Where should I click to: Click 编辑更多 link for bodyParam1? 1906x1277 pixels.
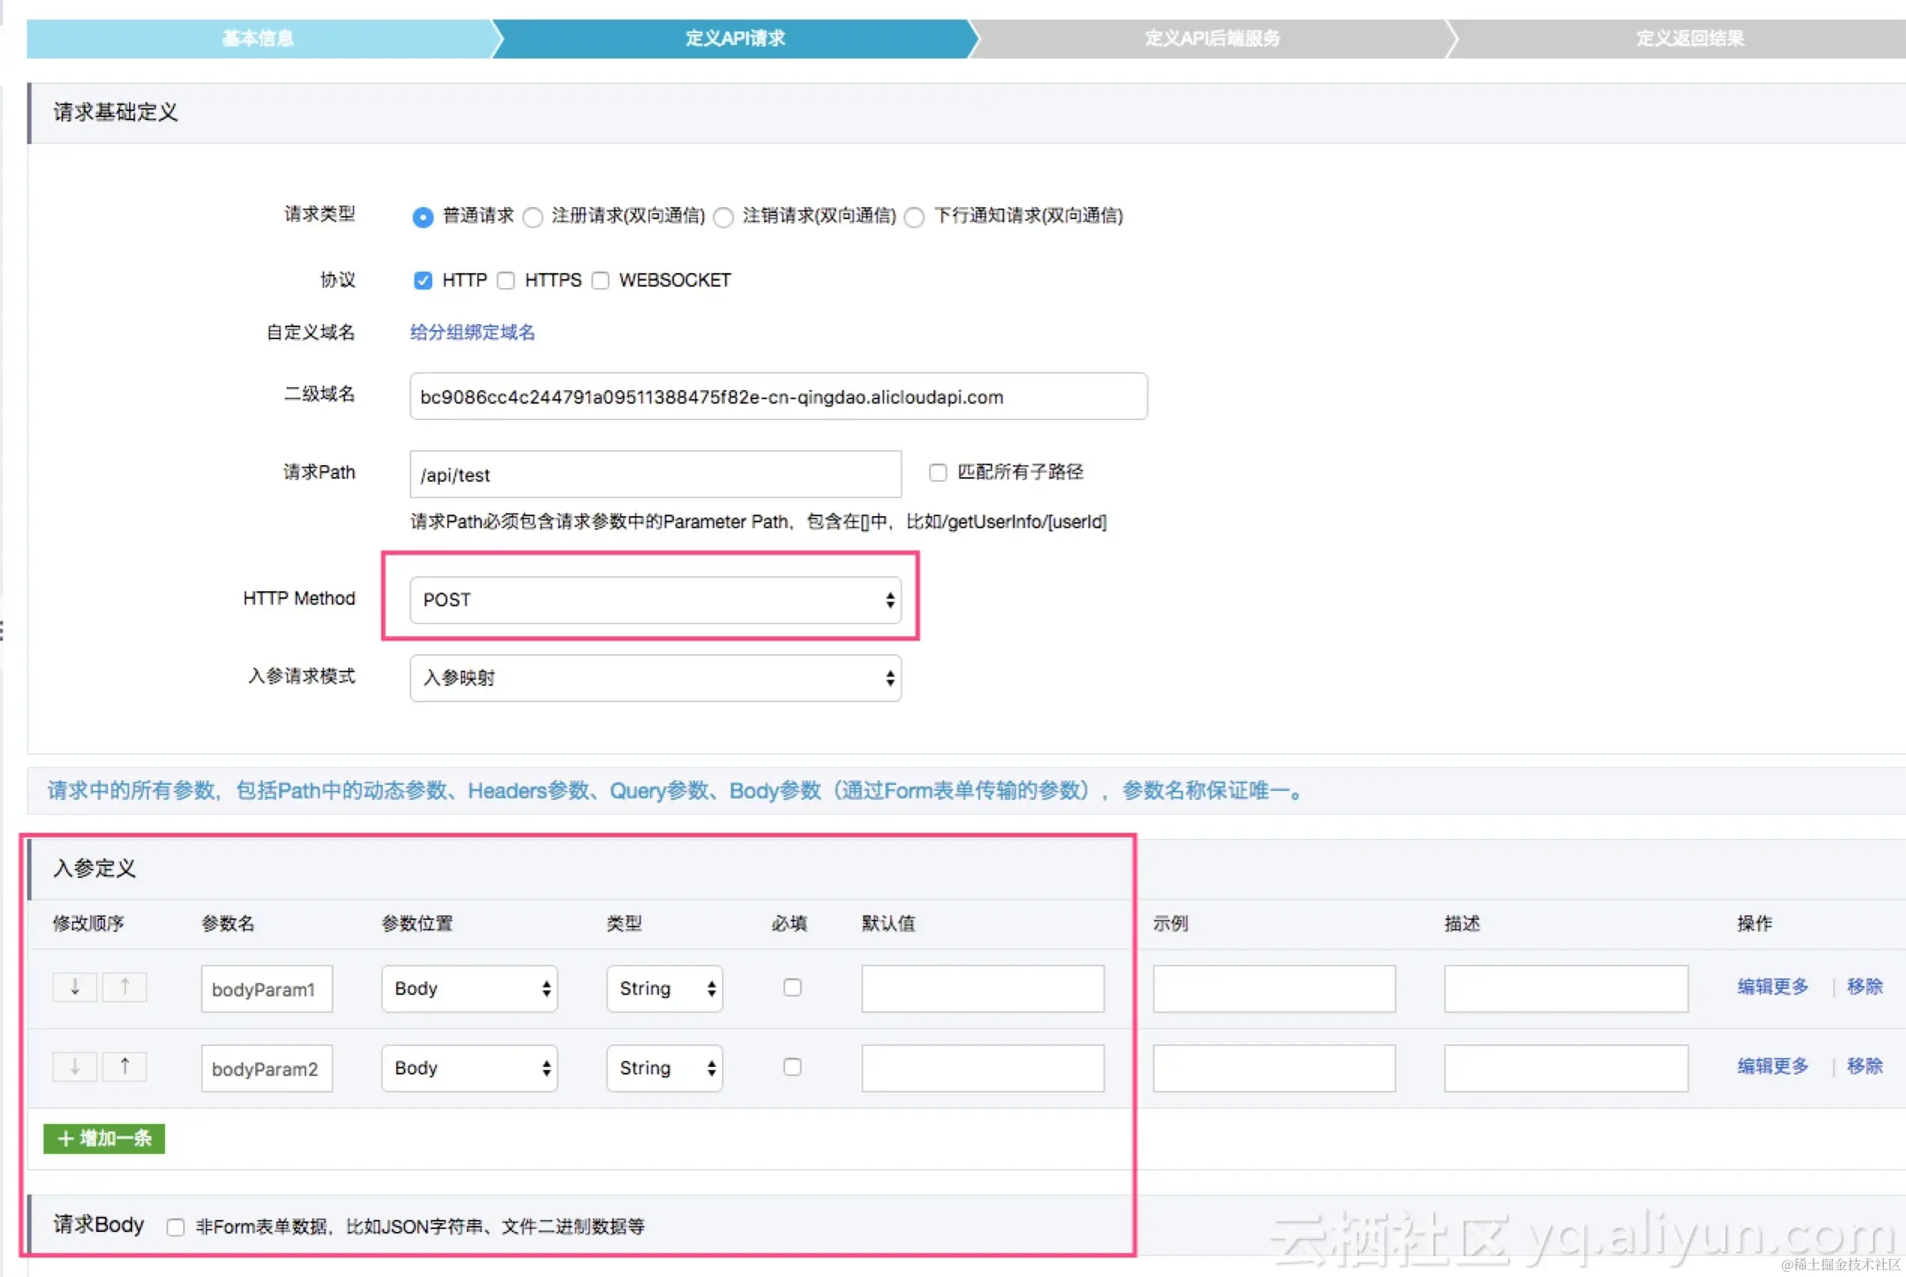tap(1772, 987)
